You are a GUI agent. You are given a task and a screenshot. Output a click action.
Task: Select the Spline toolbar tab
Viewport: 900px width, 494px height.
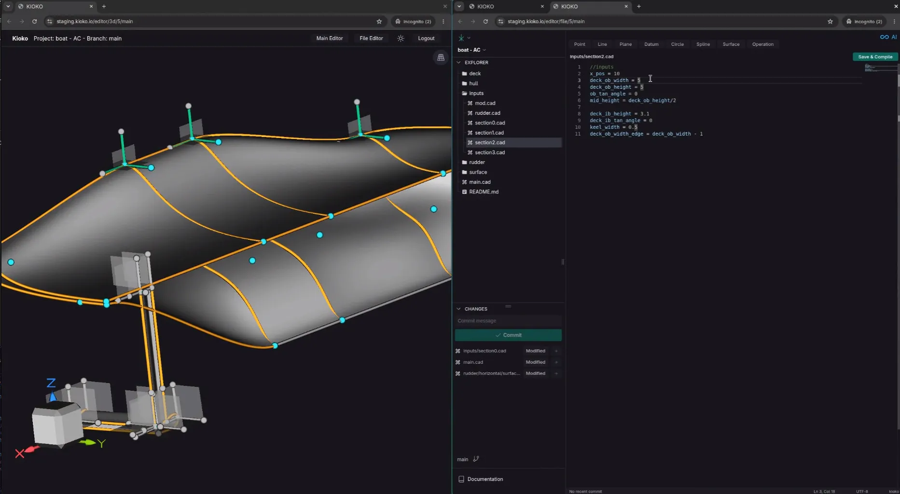coord(703,44)
